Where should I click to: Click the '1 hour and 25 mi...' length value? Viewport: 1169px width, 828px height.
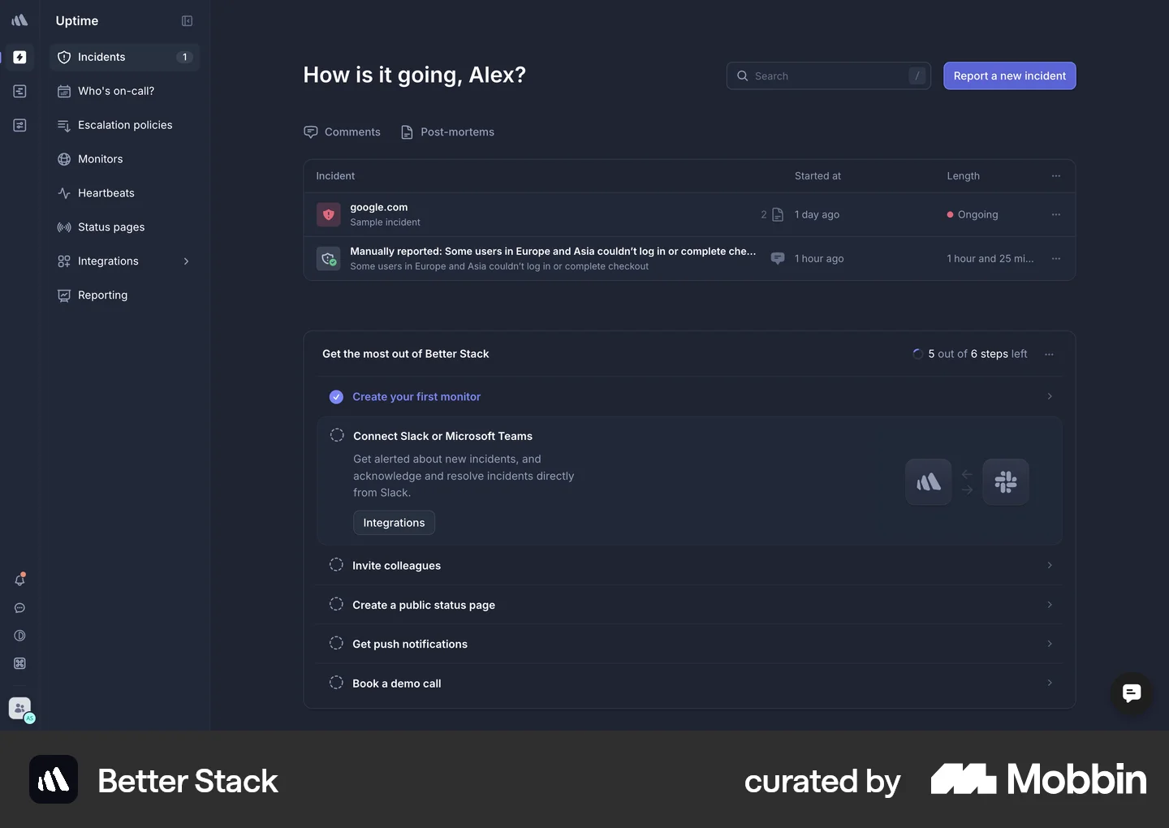[x=990, y=259]
